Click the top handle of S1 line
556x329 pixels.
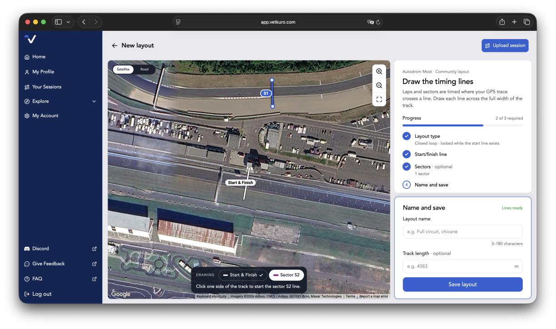point(272,80)
